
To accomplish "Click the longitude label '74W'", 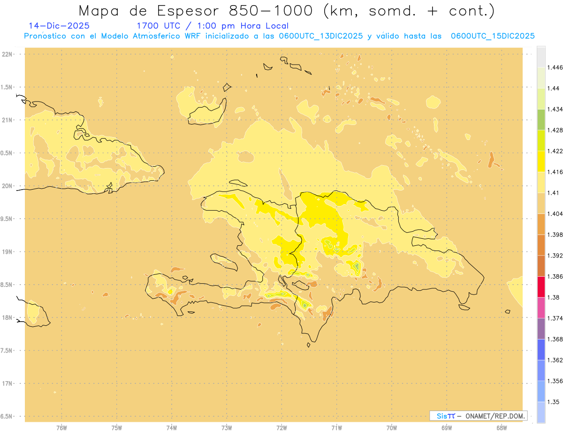I will [x=172, y=427].
